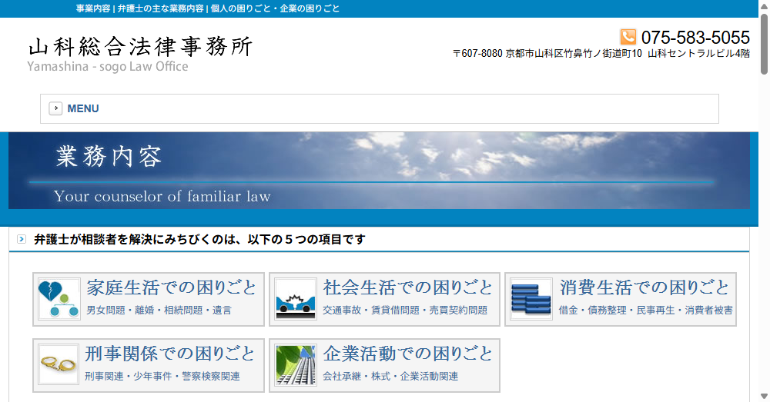770x402 pixels.
Task: Click the vertical scrollbar thumb
Action: [764, 46]
